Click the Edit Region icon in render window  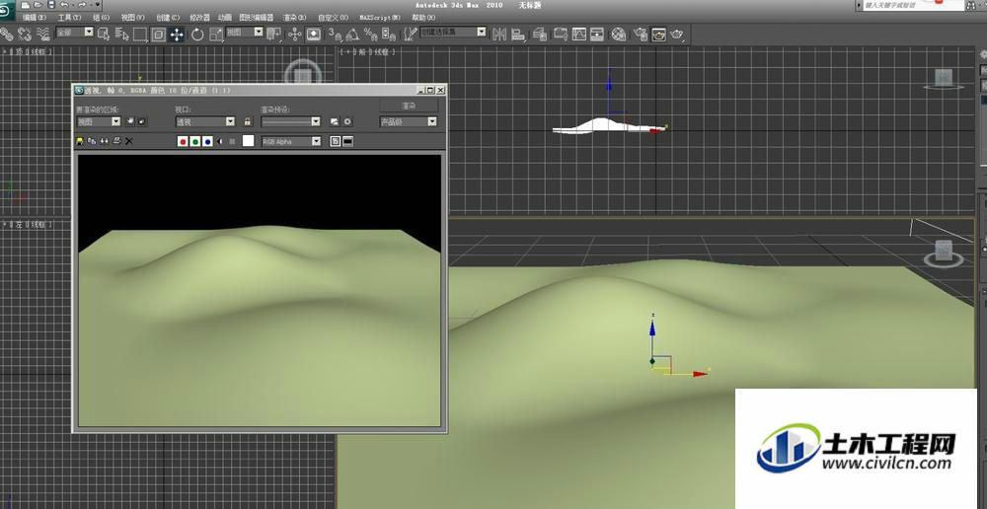click(x=131, y=121)
